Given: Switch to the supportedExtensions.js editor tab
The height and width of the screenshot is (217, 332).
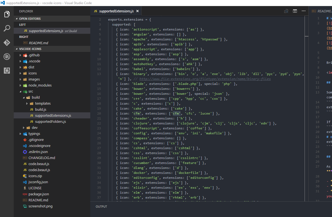Looking at the screenshot, I should pyautogui.click(x=116, y=11).
